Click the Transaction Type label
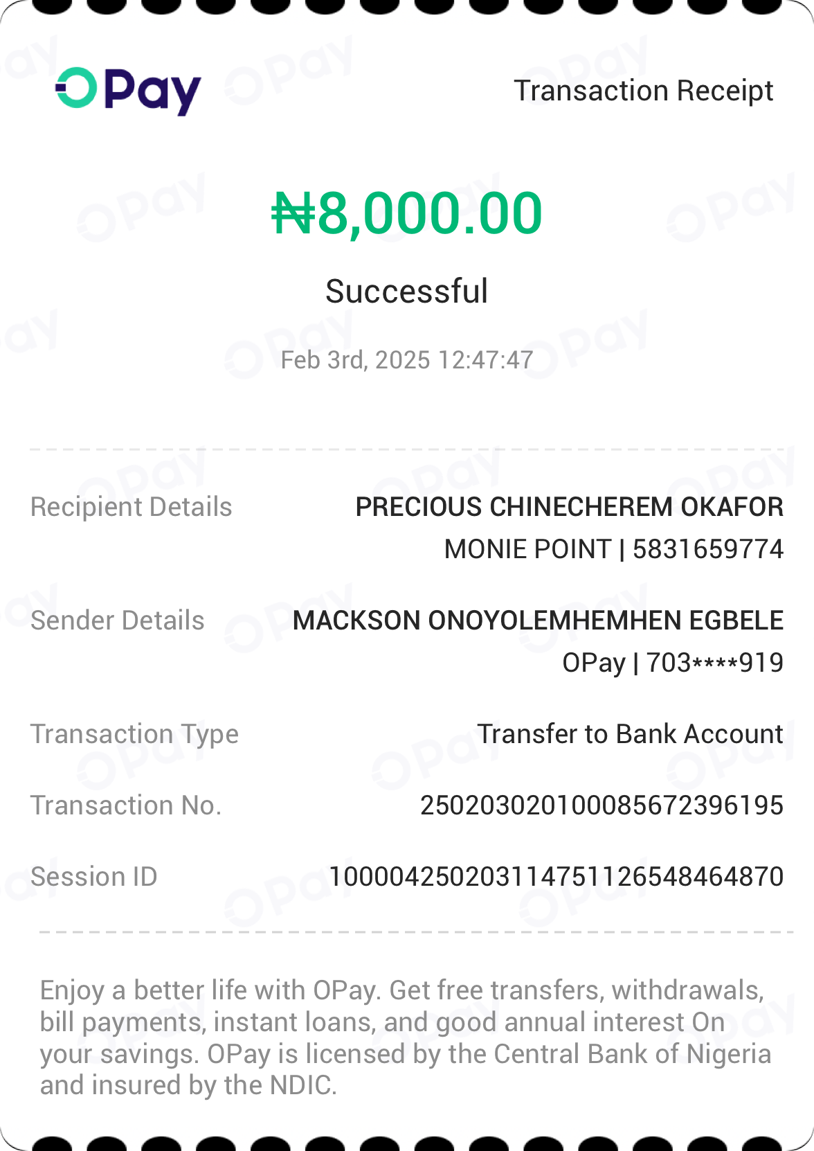The height and width of the screenshot is (1151, 814). click(x=134, y=734)
